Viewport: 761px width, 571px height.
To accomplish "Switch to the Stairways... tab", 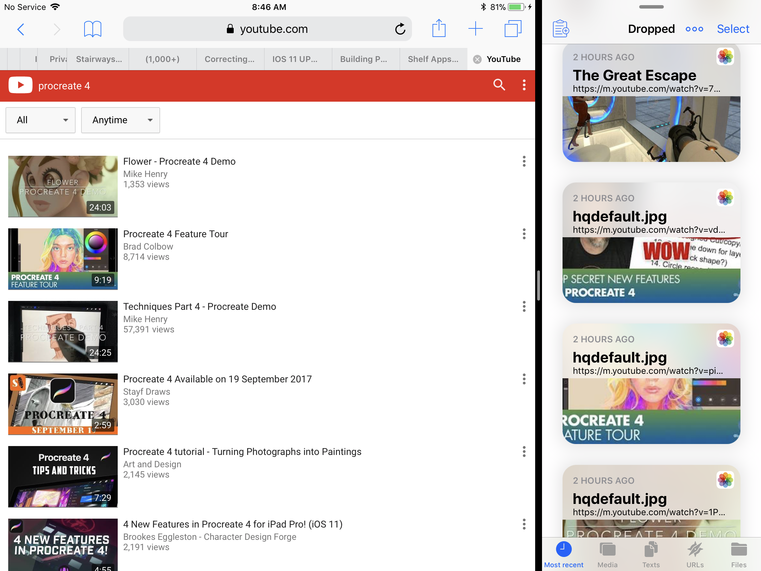I will (x=99, y=59).
